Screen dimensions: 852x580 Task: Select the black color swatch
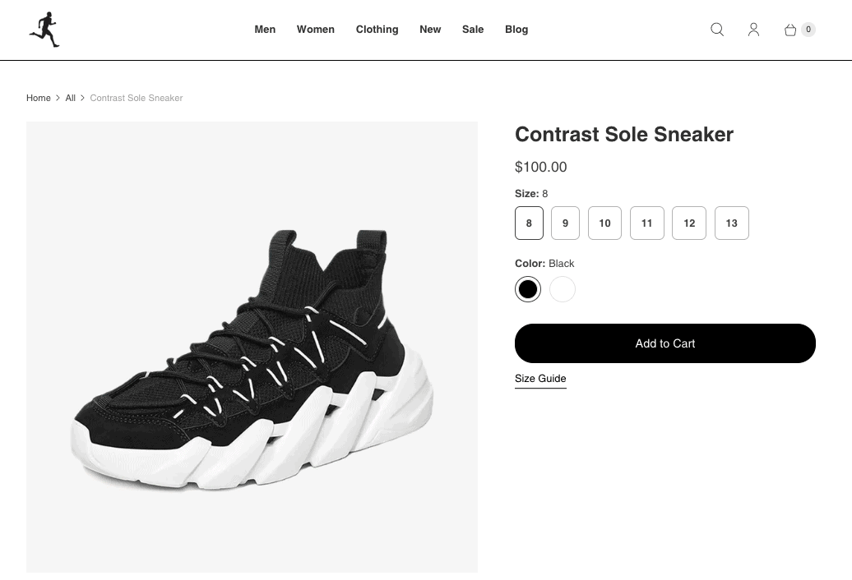528,289
